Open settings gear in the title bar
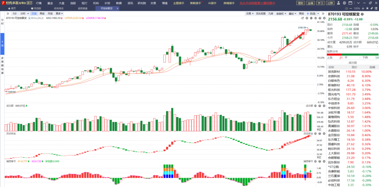 click(345, 3)
